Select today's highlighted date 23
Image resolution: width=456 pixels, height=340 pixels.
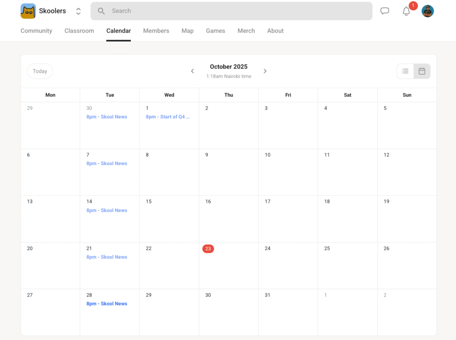208,249
